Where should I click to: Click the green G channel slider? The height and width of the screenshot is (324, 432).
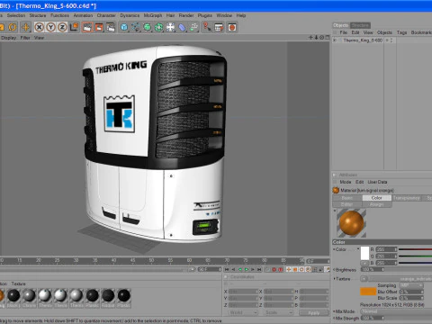coord(415,256)
